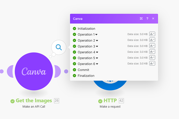179x119 pixels.
Task: Open the blue HTTP module
Action: click(x=110, y=84)
